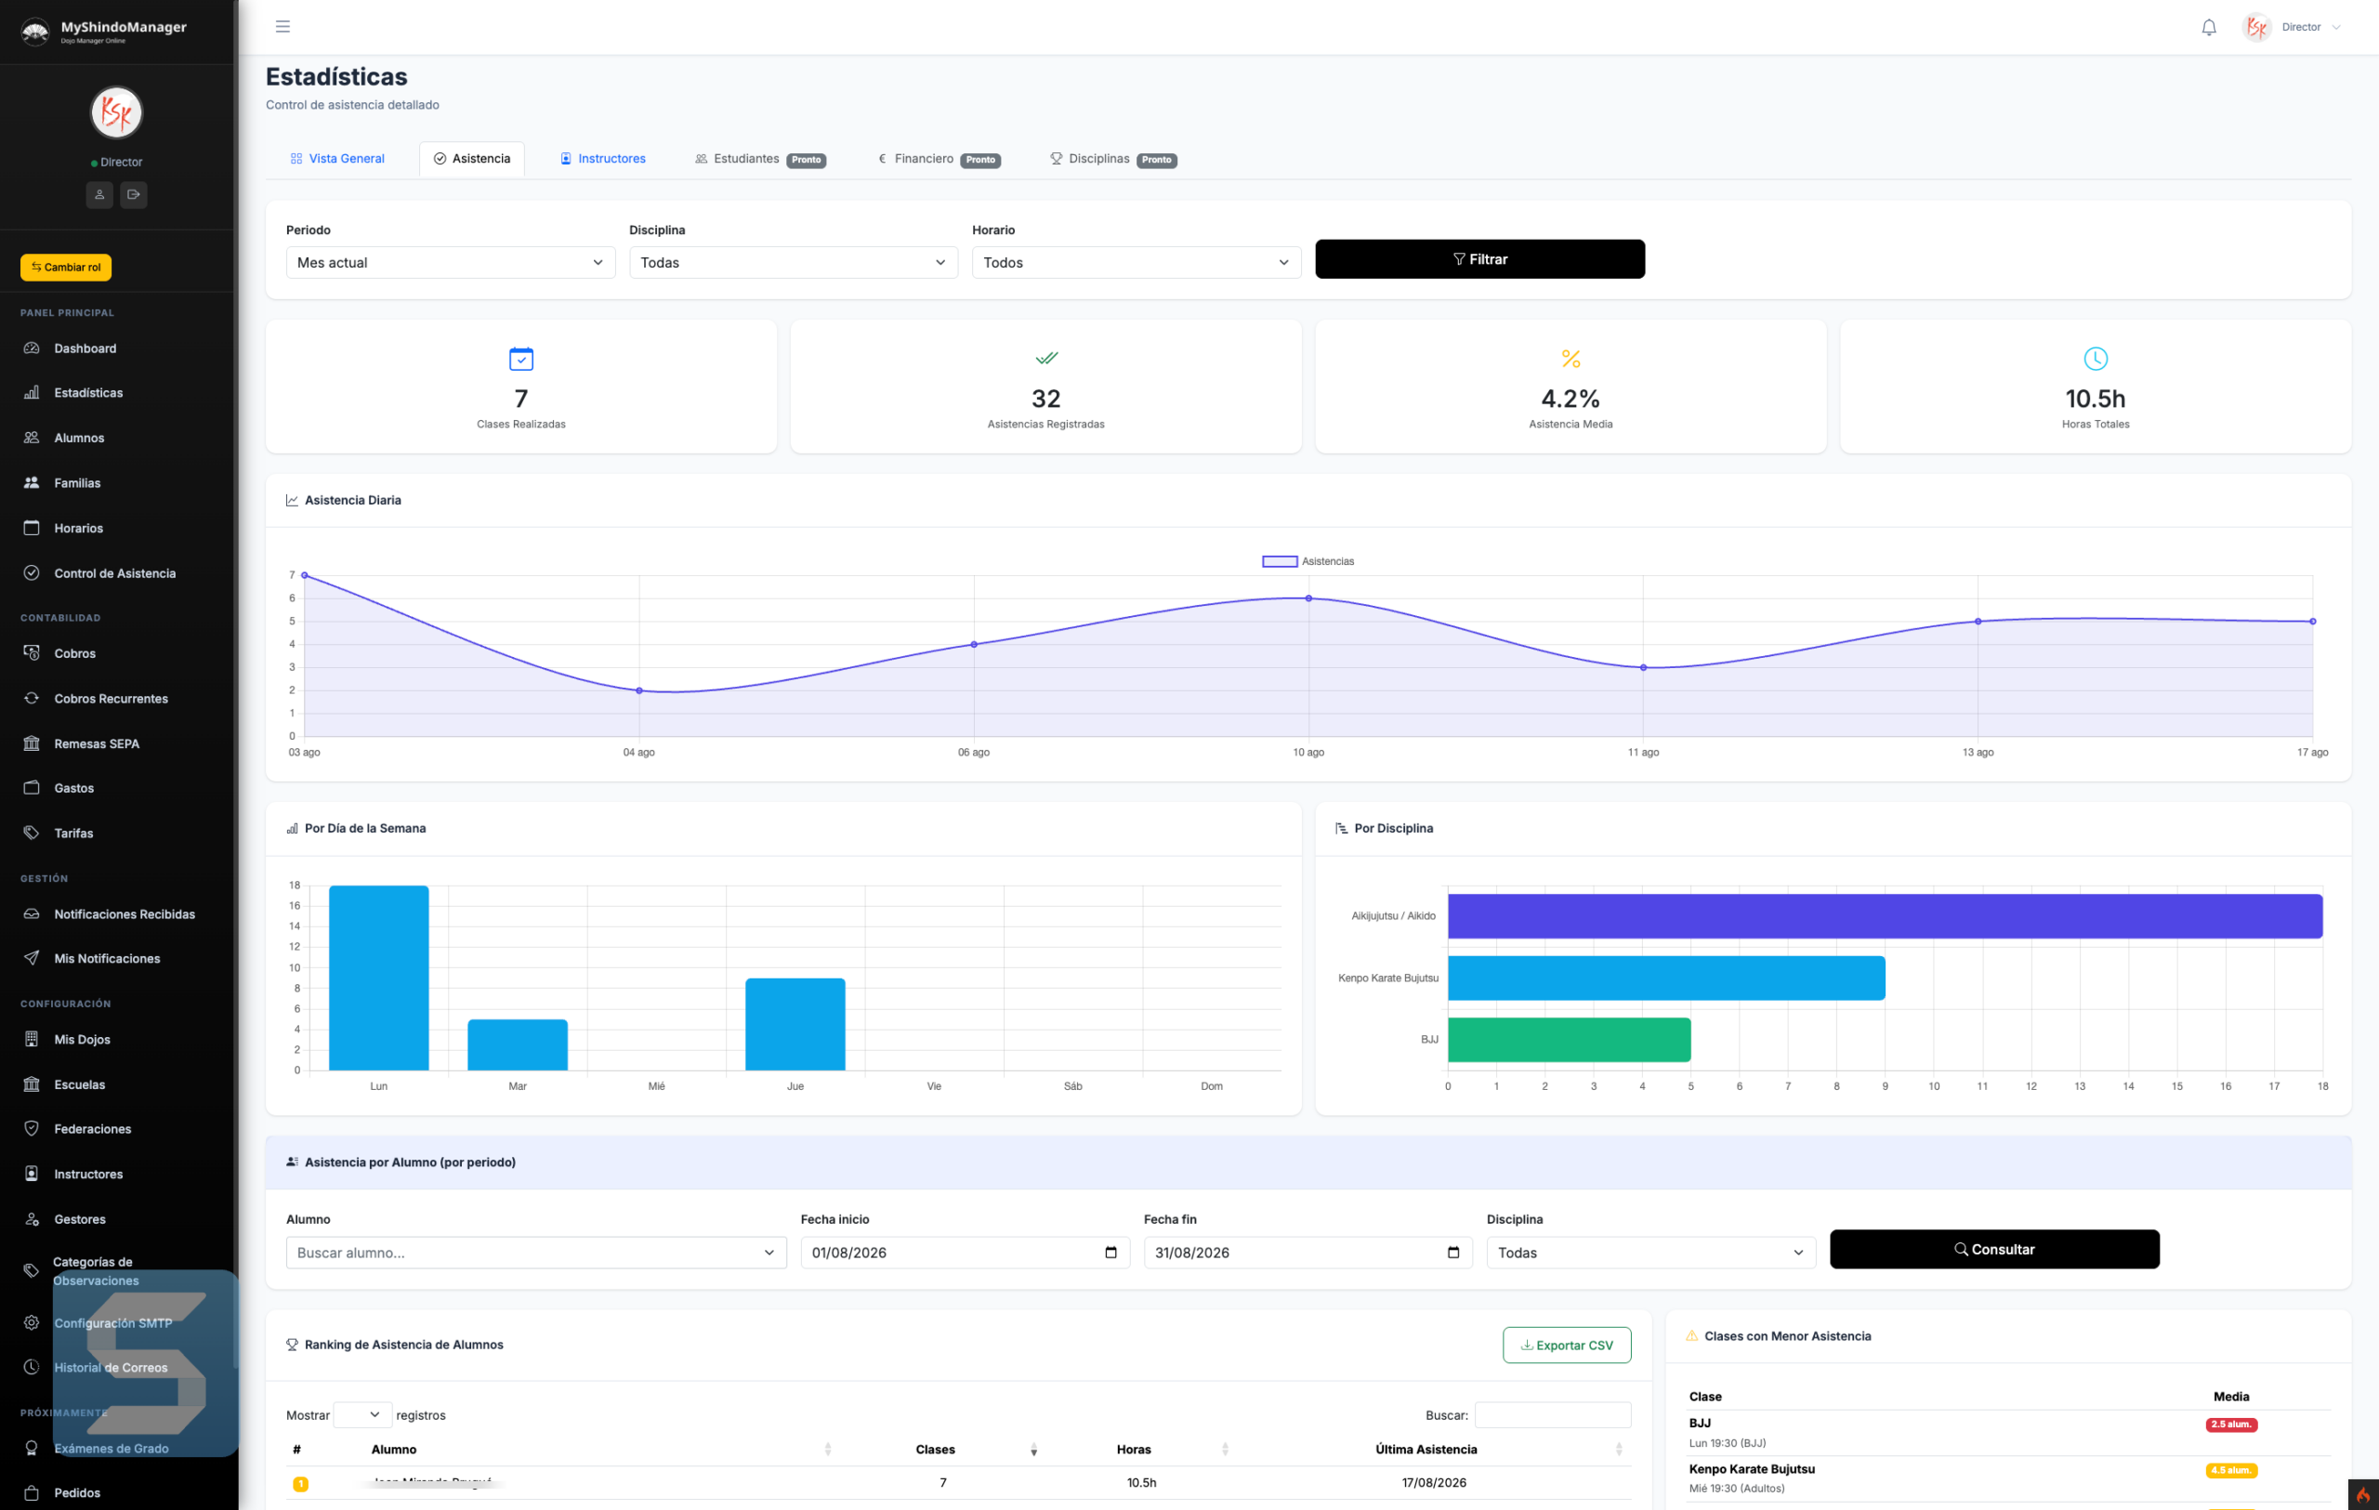The height and width of the screenshot is (1510, 2379).
Task: Open the notifications bell icon
Action: [2208, 28]
